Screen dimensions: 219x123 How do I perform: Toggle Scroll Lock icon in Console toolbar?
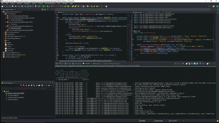click(189, 64)
